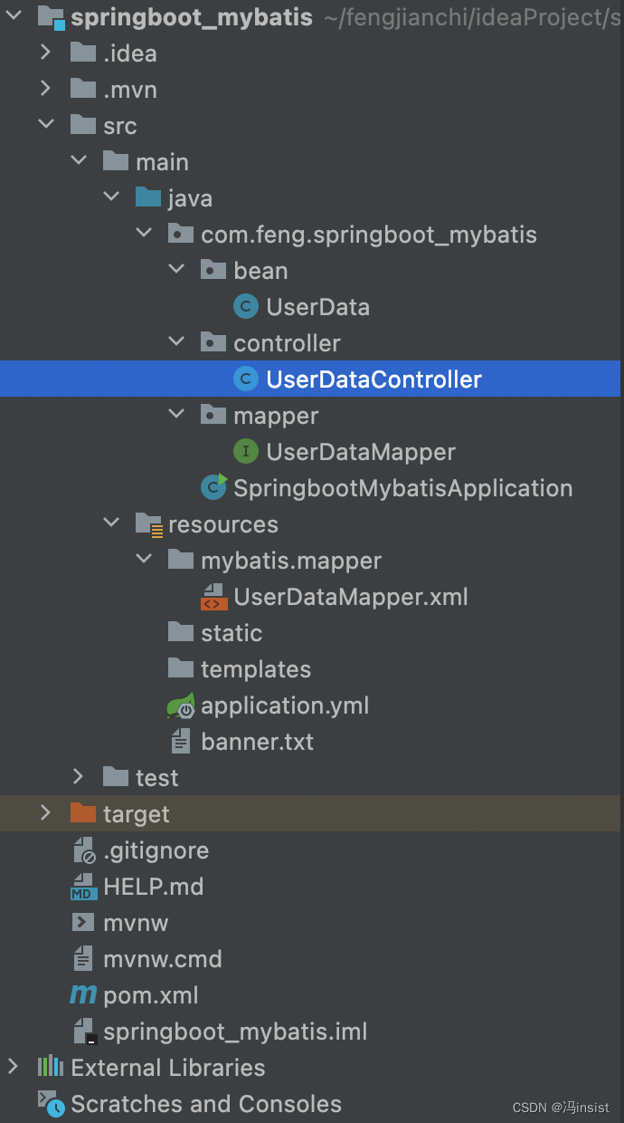The image size is (624, 1123).
Task: Select the banner.txt file
Action: click(257, 742)
